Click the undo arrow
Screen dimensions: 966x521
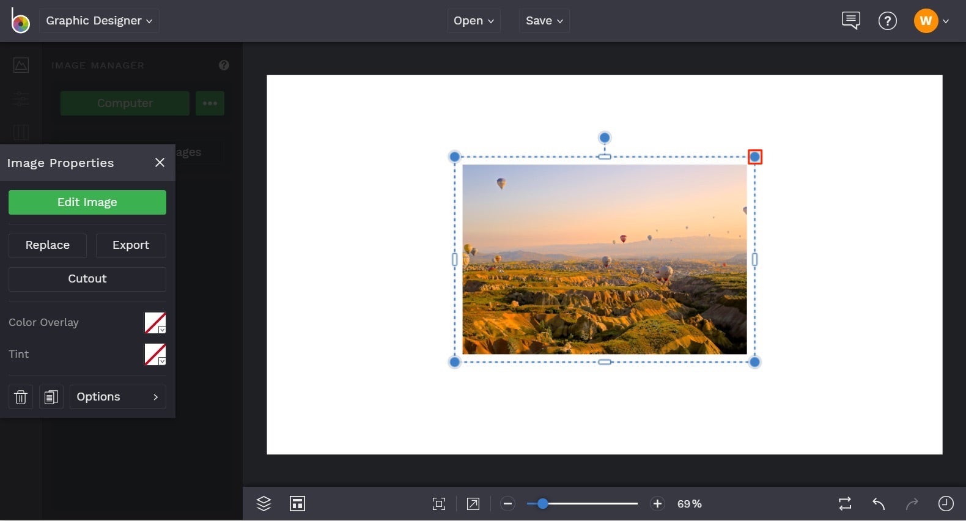(878, 504)
